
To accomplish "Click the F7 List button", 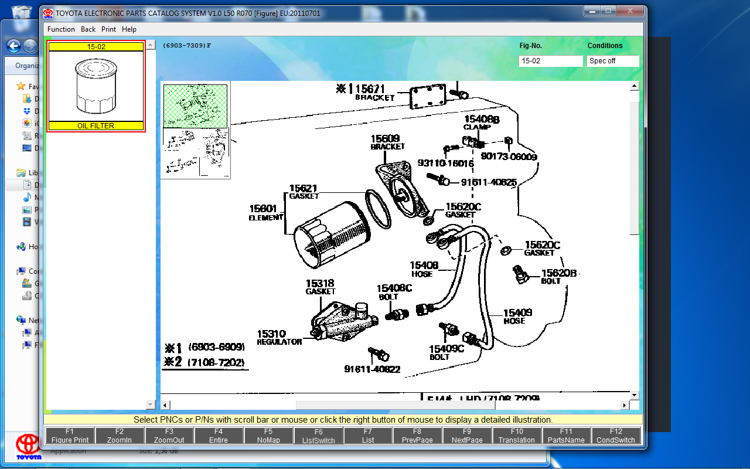I will [368, 436].
